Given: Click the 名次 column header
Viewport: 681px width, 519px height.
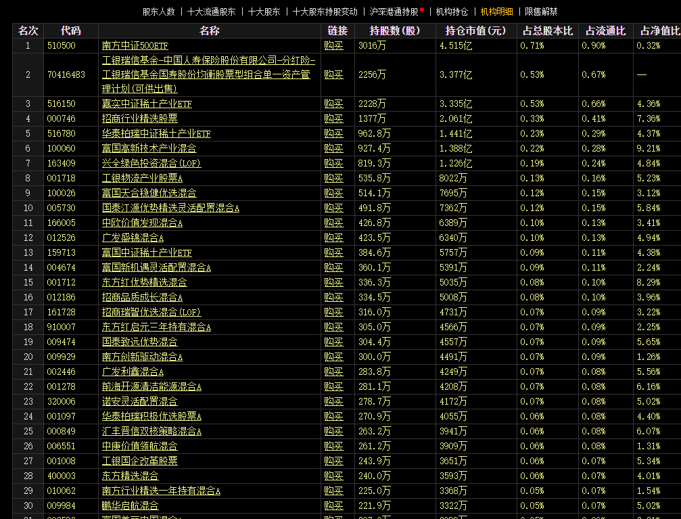Looking at the screenshot, I should click(x=28, y=31).
